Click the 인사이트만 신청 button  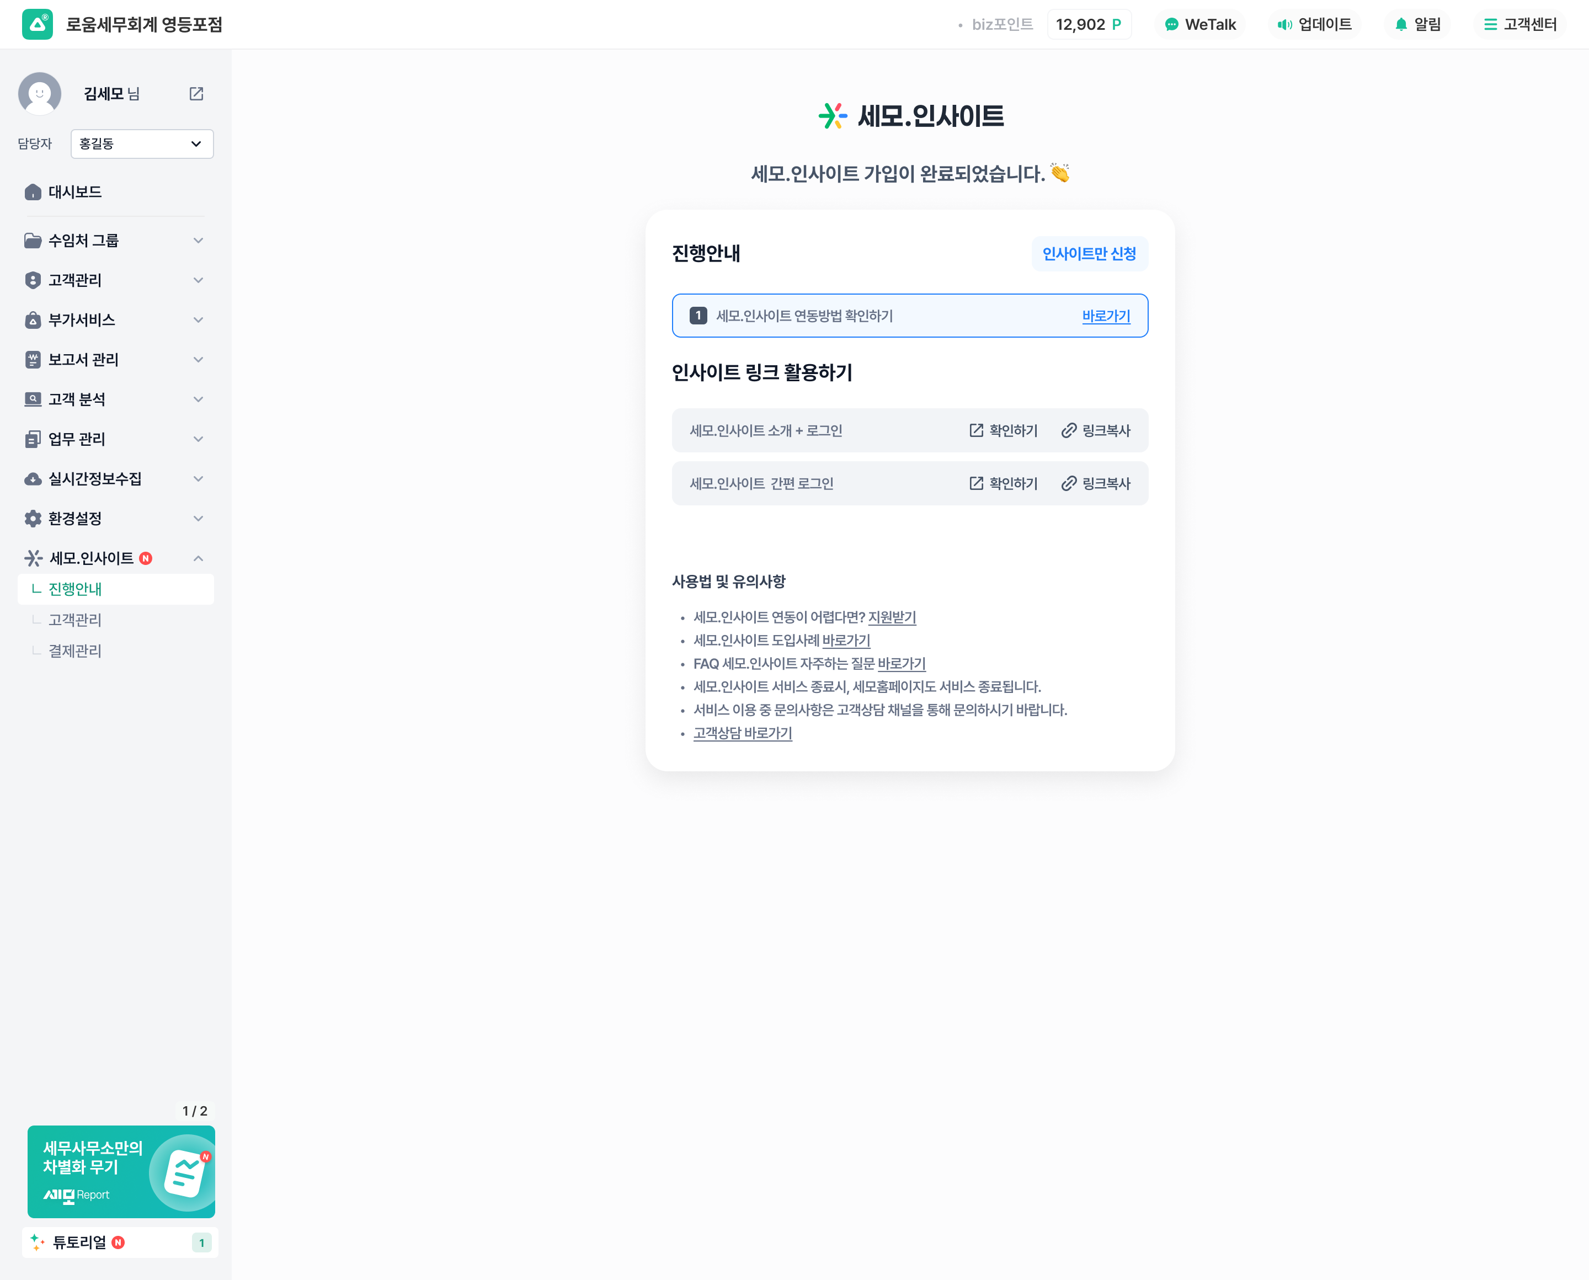[1089, 254]
